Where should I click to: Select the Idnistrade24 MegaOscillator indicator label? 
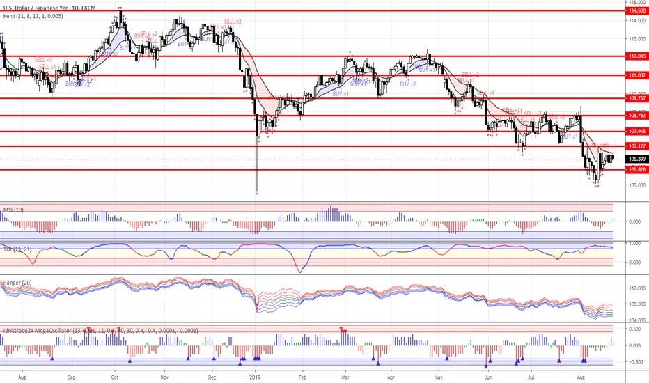[x=100, y=330]
